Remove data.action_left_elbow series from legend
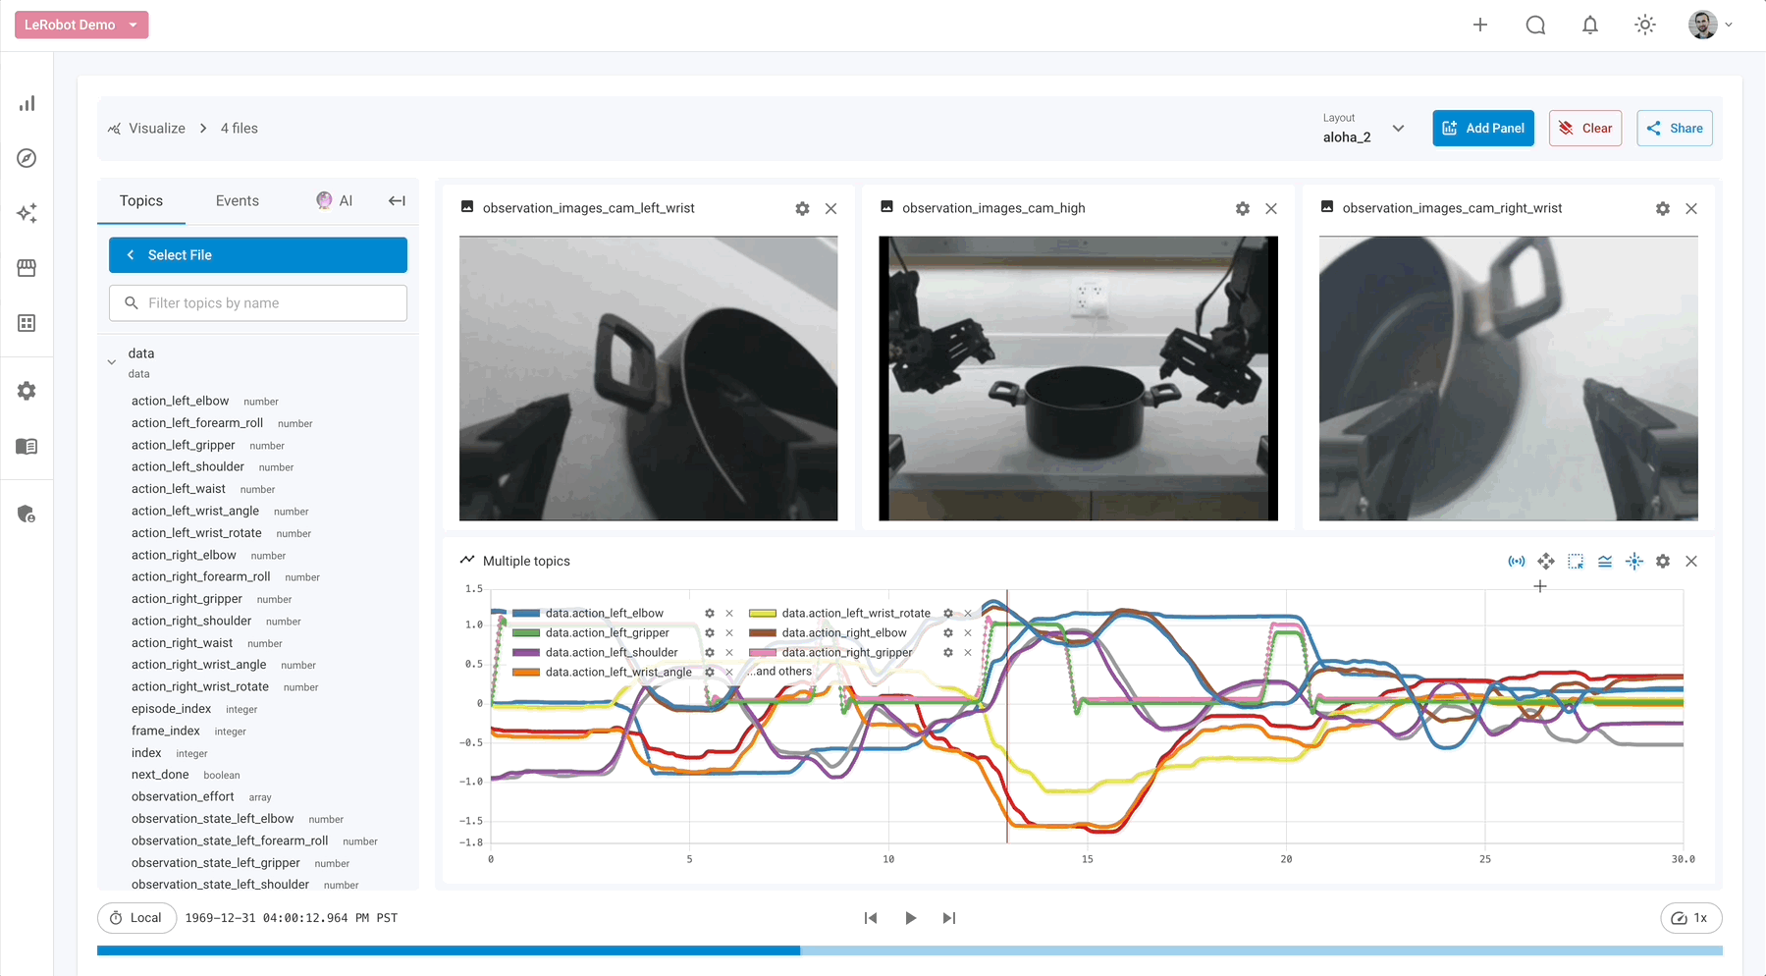The image size is (1766, 976). click(729, 613)
